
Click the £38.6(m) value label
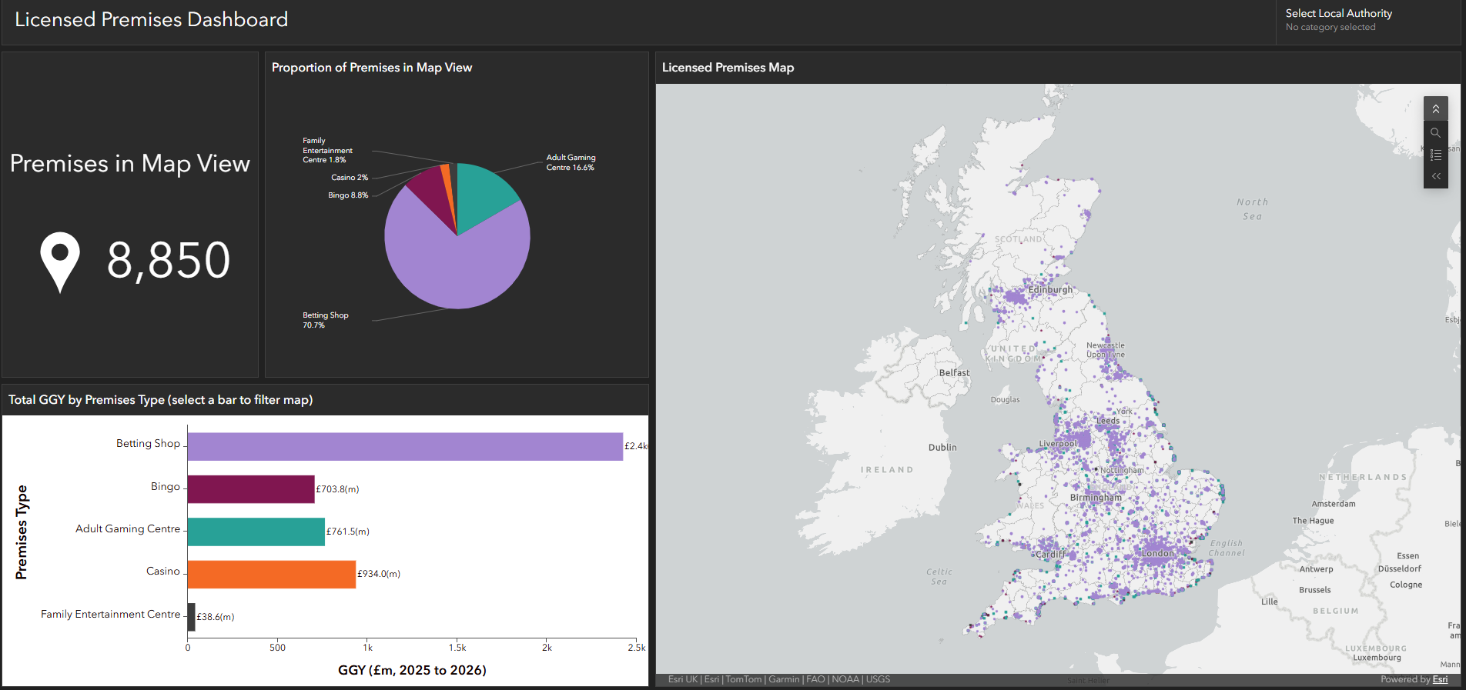[216, 617]
